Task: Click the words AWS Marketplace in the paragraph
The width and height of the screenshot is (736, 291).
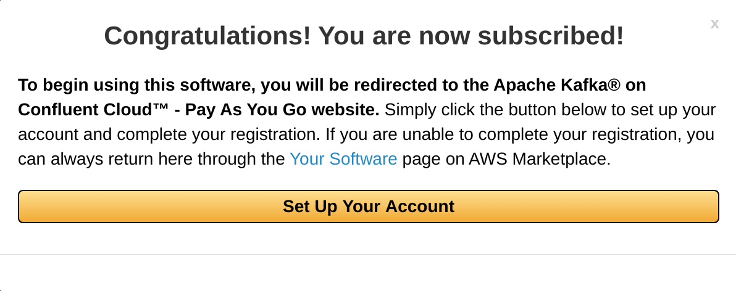Action: pyautogui.click(x=539, y=159)
